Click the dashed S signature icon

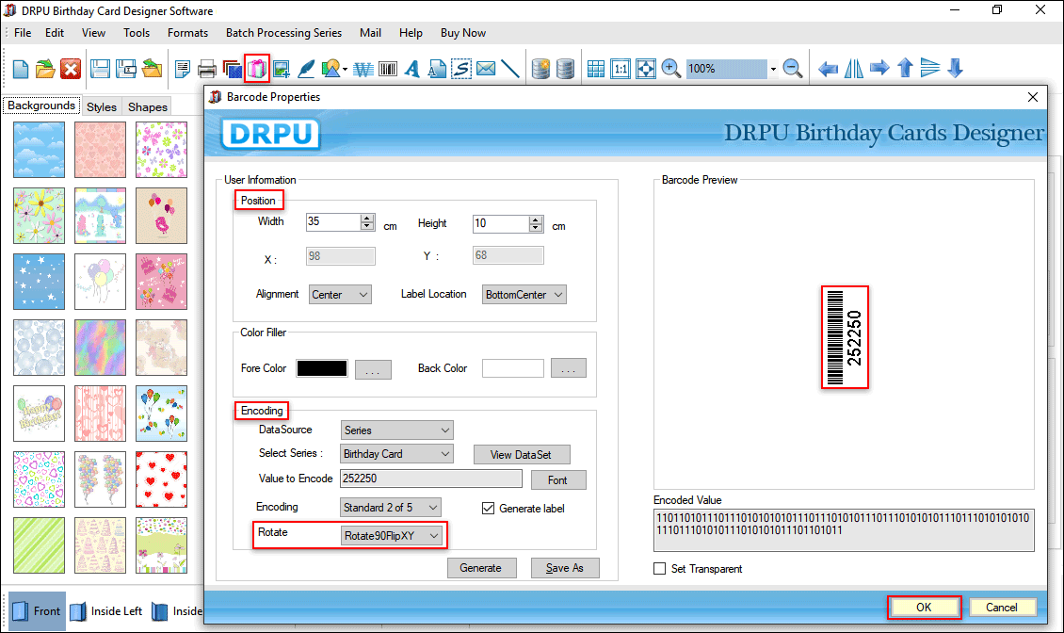461,69
